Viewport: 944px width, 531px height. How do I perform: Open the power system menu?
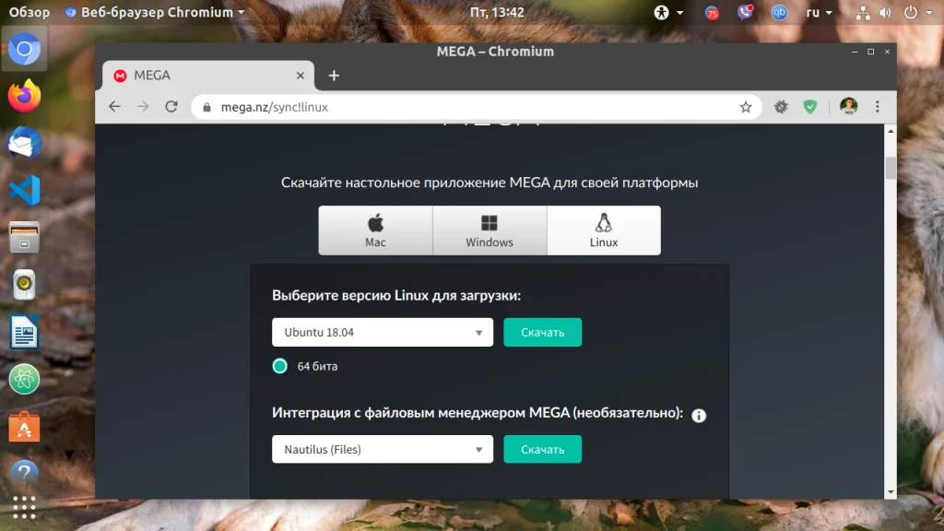pos(918,13)
